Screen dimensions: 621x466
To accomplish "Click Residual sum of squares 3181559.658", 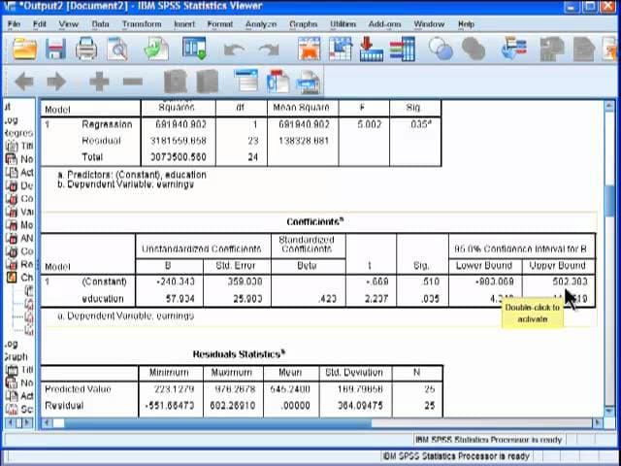I will 179,141.
